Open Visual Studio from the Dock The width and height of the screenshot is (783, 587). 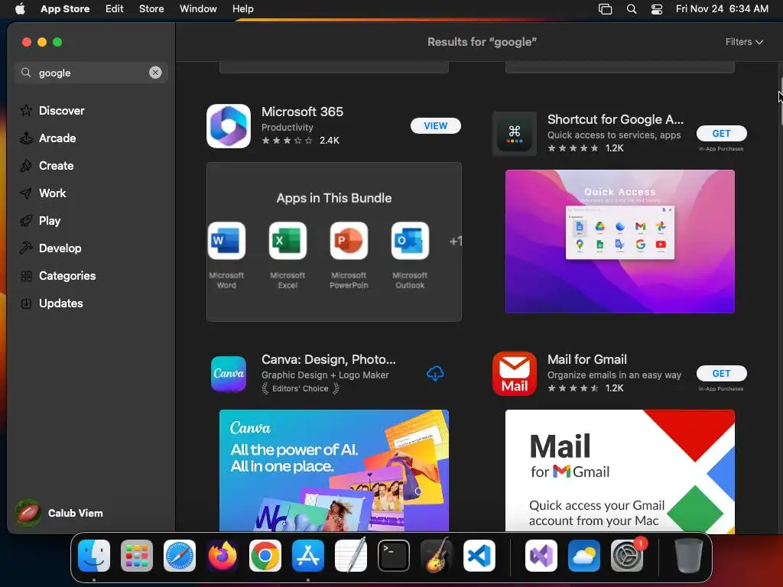(541, 556)
